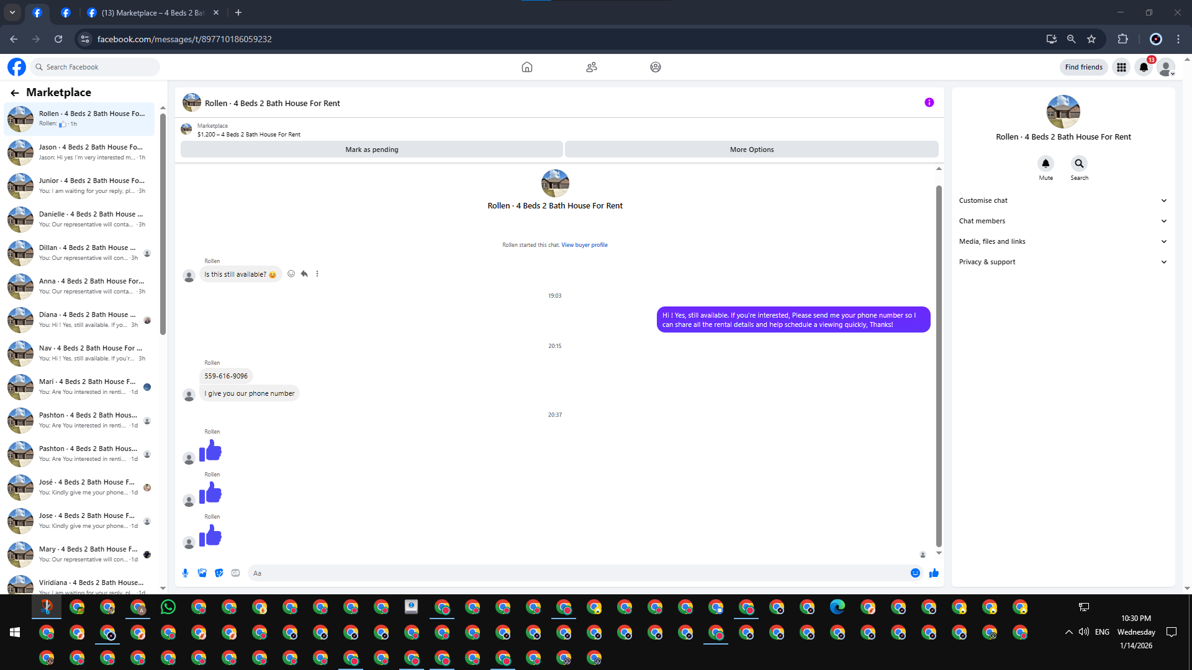Search in conversation with the magnifier icon
This screenshot has height=670, width=1192.
coord(1079,164)
